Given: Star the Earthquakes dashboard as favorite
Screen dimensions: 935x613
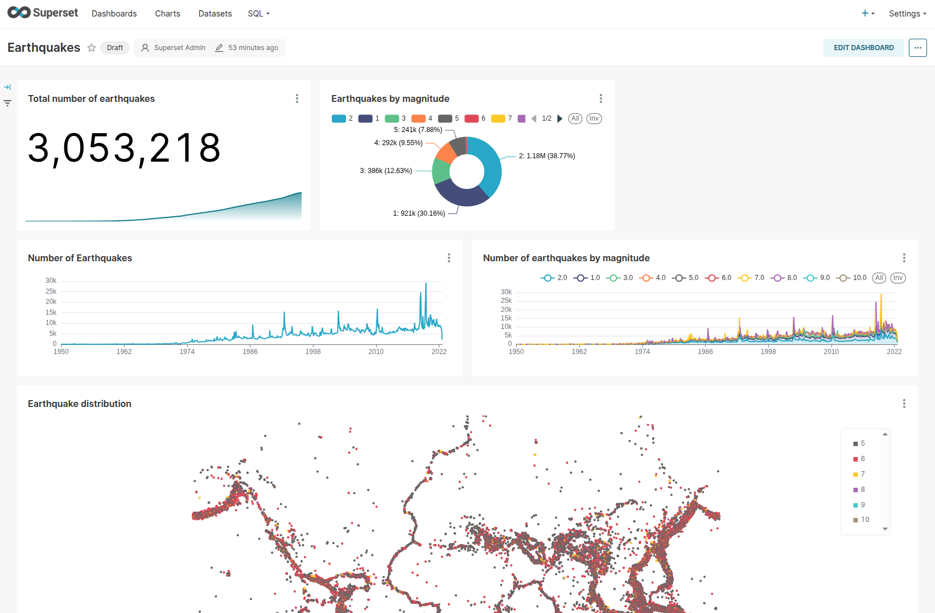Looking at the screenshot, I should (x=92, y=48).
